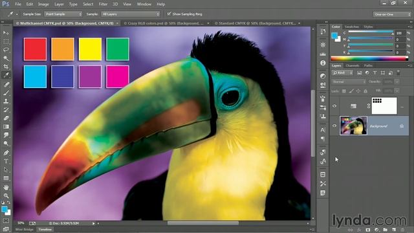Click the status bar play arrow

click(x=93, y=223)
